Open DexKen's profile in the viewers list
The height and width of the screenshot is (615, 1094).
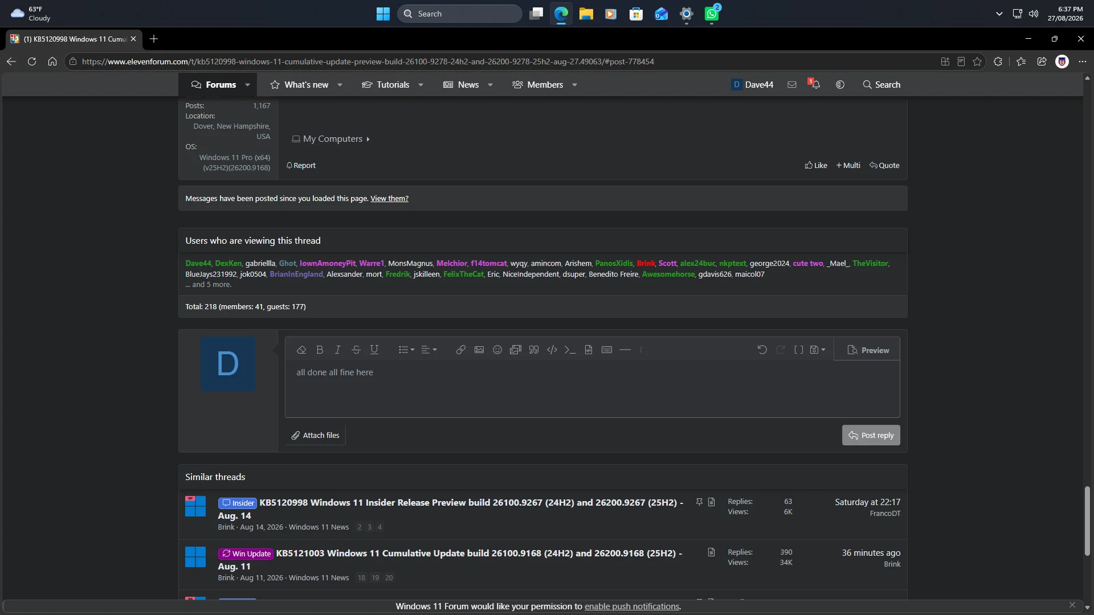coord(228,264)
